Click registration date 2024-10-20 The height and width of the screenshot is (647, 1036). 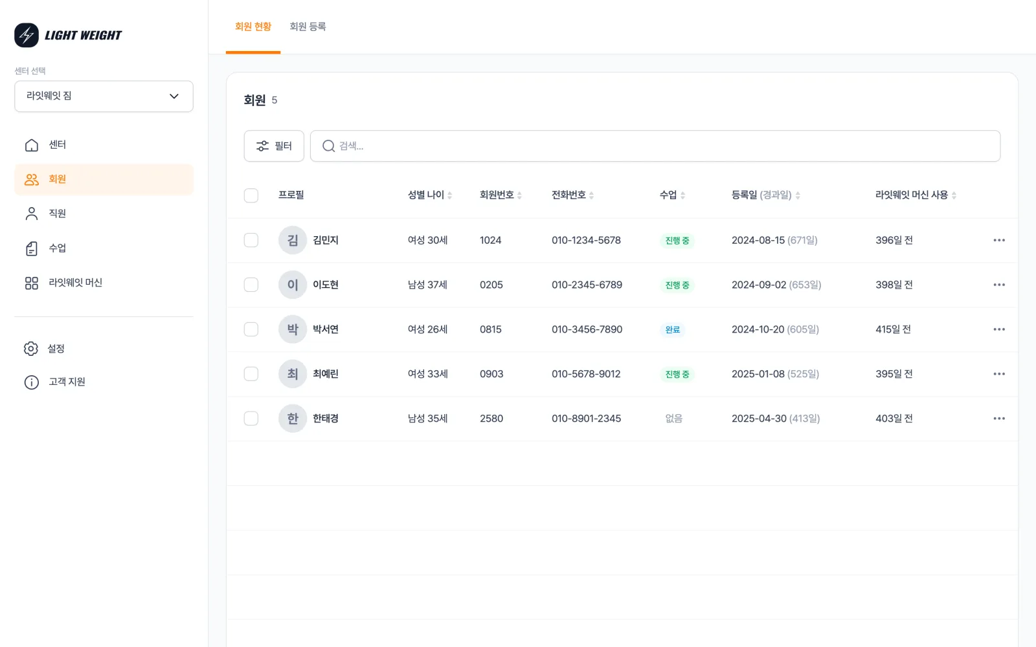758,329
